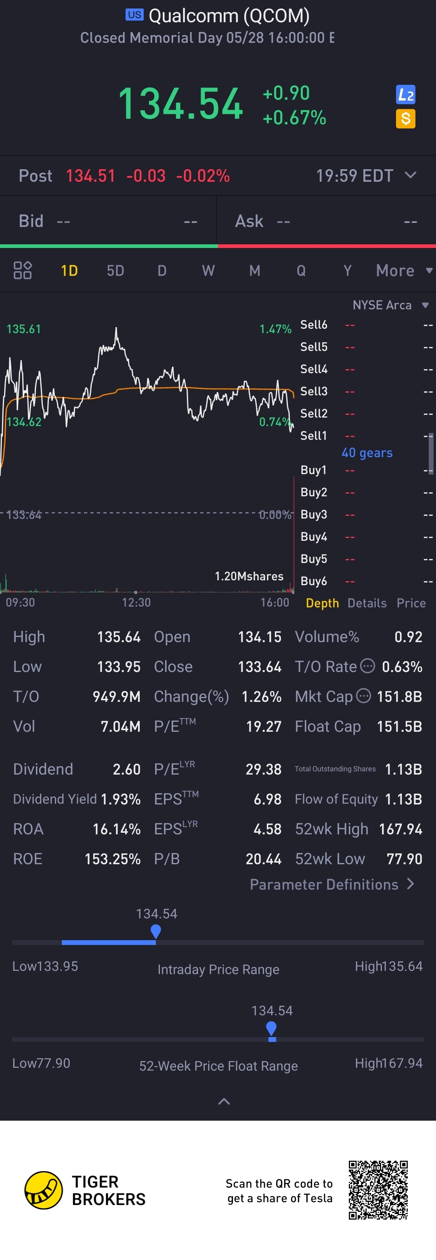436x1260 pixels.
Task: Tap the Mkt Cap info bubble icon
Action: [x=363, y=695]
